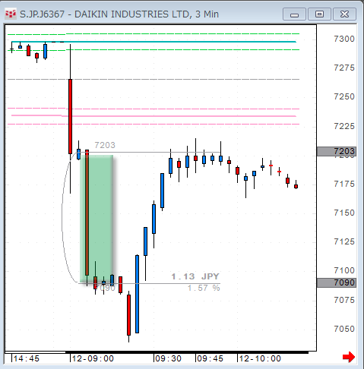The width and height of the screenshot is (364, 369).
Task: Click the 12-10:00 time axis label
Action: tap(260, 358)
